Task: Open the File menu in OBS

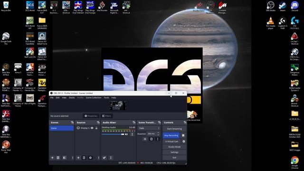Action: coord(52,97)
